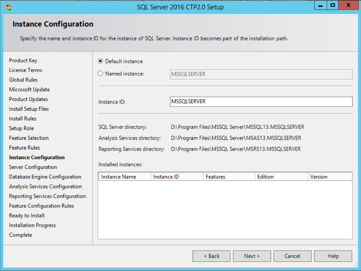The image size is (361, 271).
Task: Click the Named instance text field
Action: click(x=261, y=74)
